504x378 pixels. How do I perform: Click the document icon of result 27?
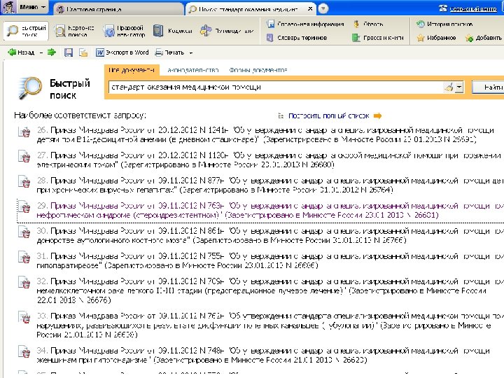[24, 157]
